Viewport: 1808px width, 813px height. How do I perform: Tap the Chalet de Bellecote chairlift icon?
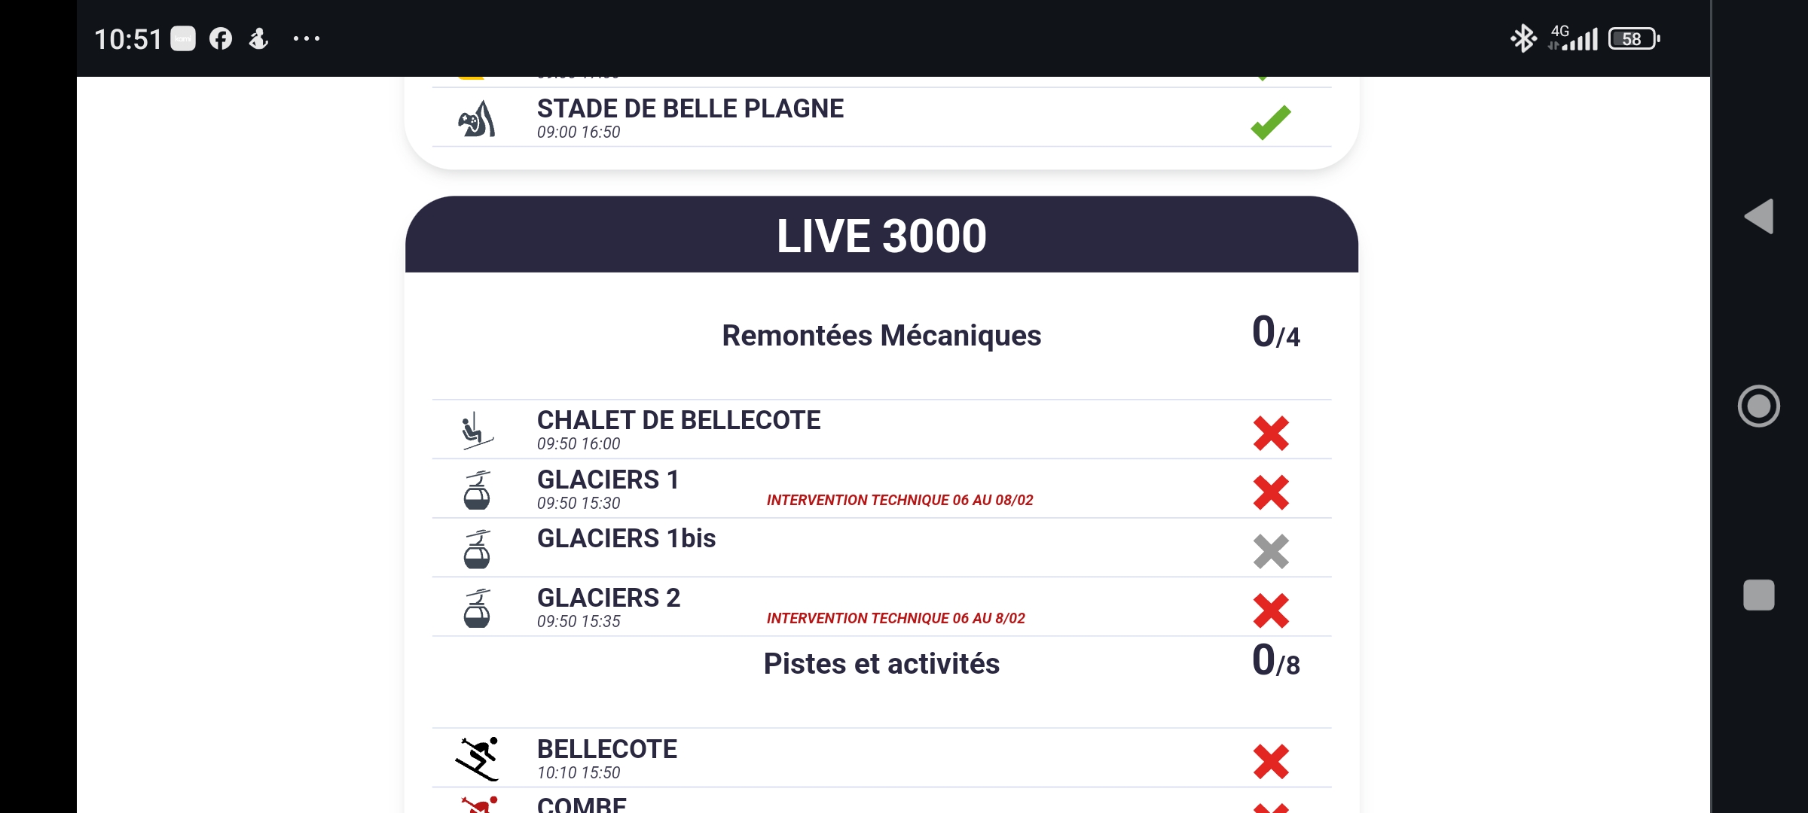coord(477,431)
